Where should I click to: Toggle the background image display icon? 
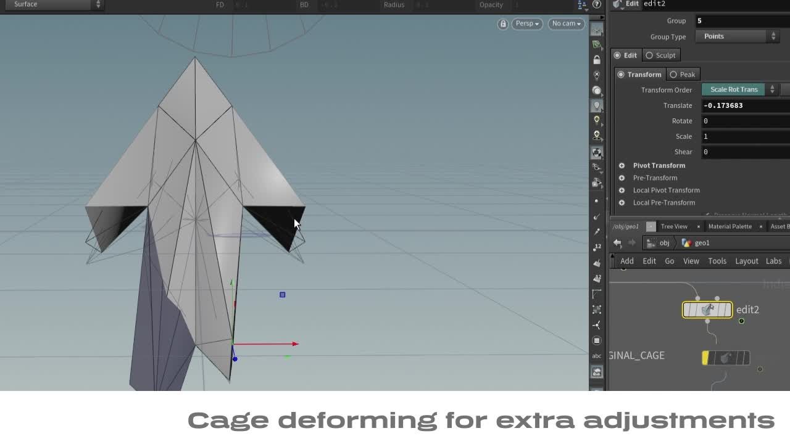pyautogui.click(x=597, y=372)
